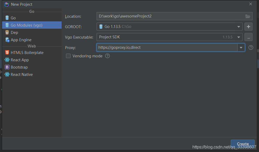This screenshot has width=259, height=152.
Task: Show help for Vendoring mode
Action: [107, 56]
